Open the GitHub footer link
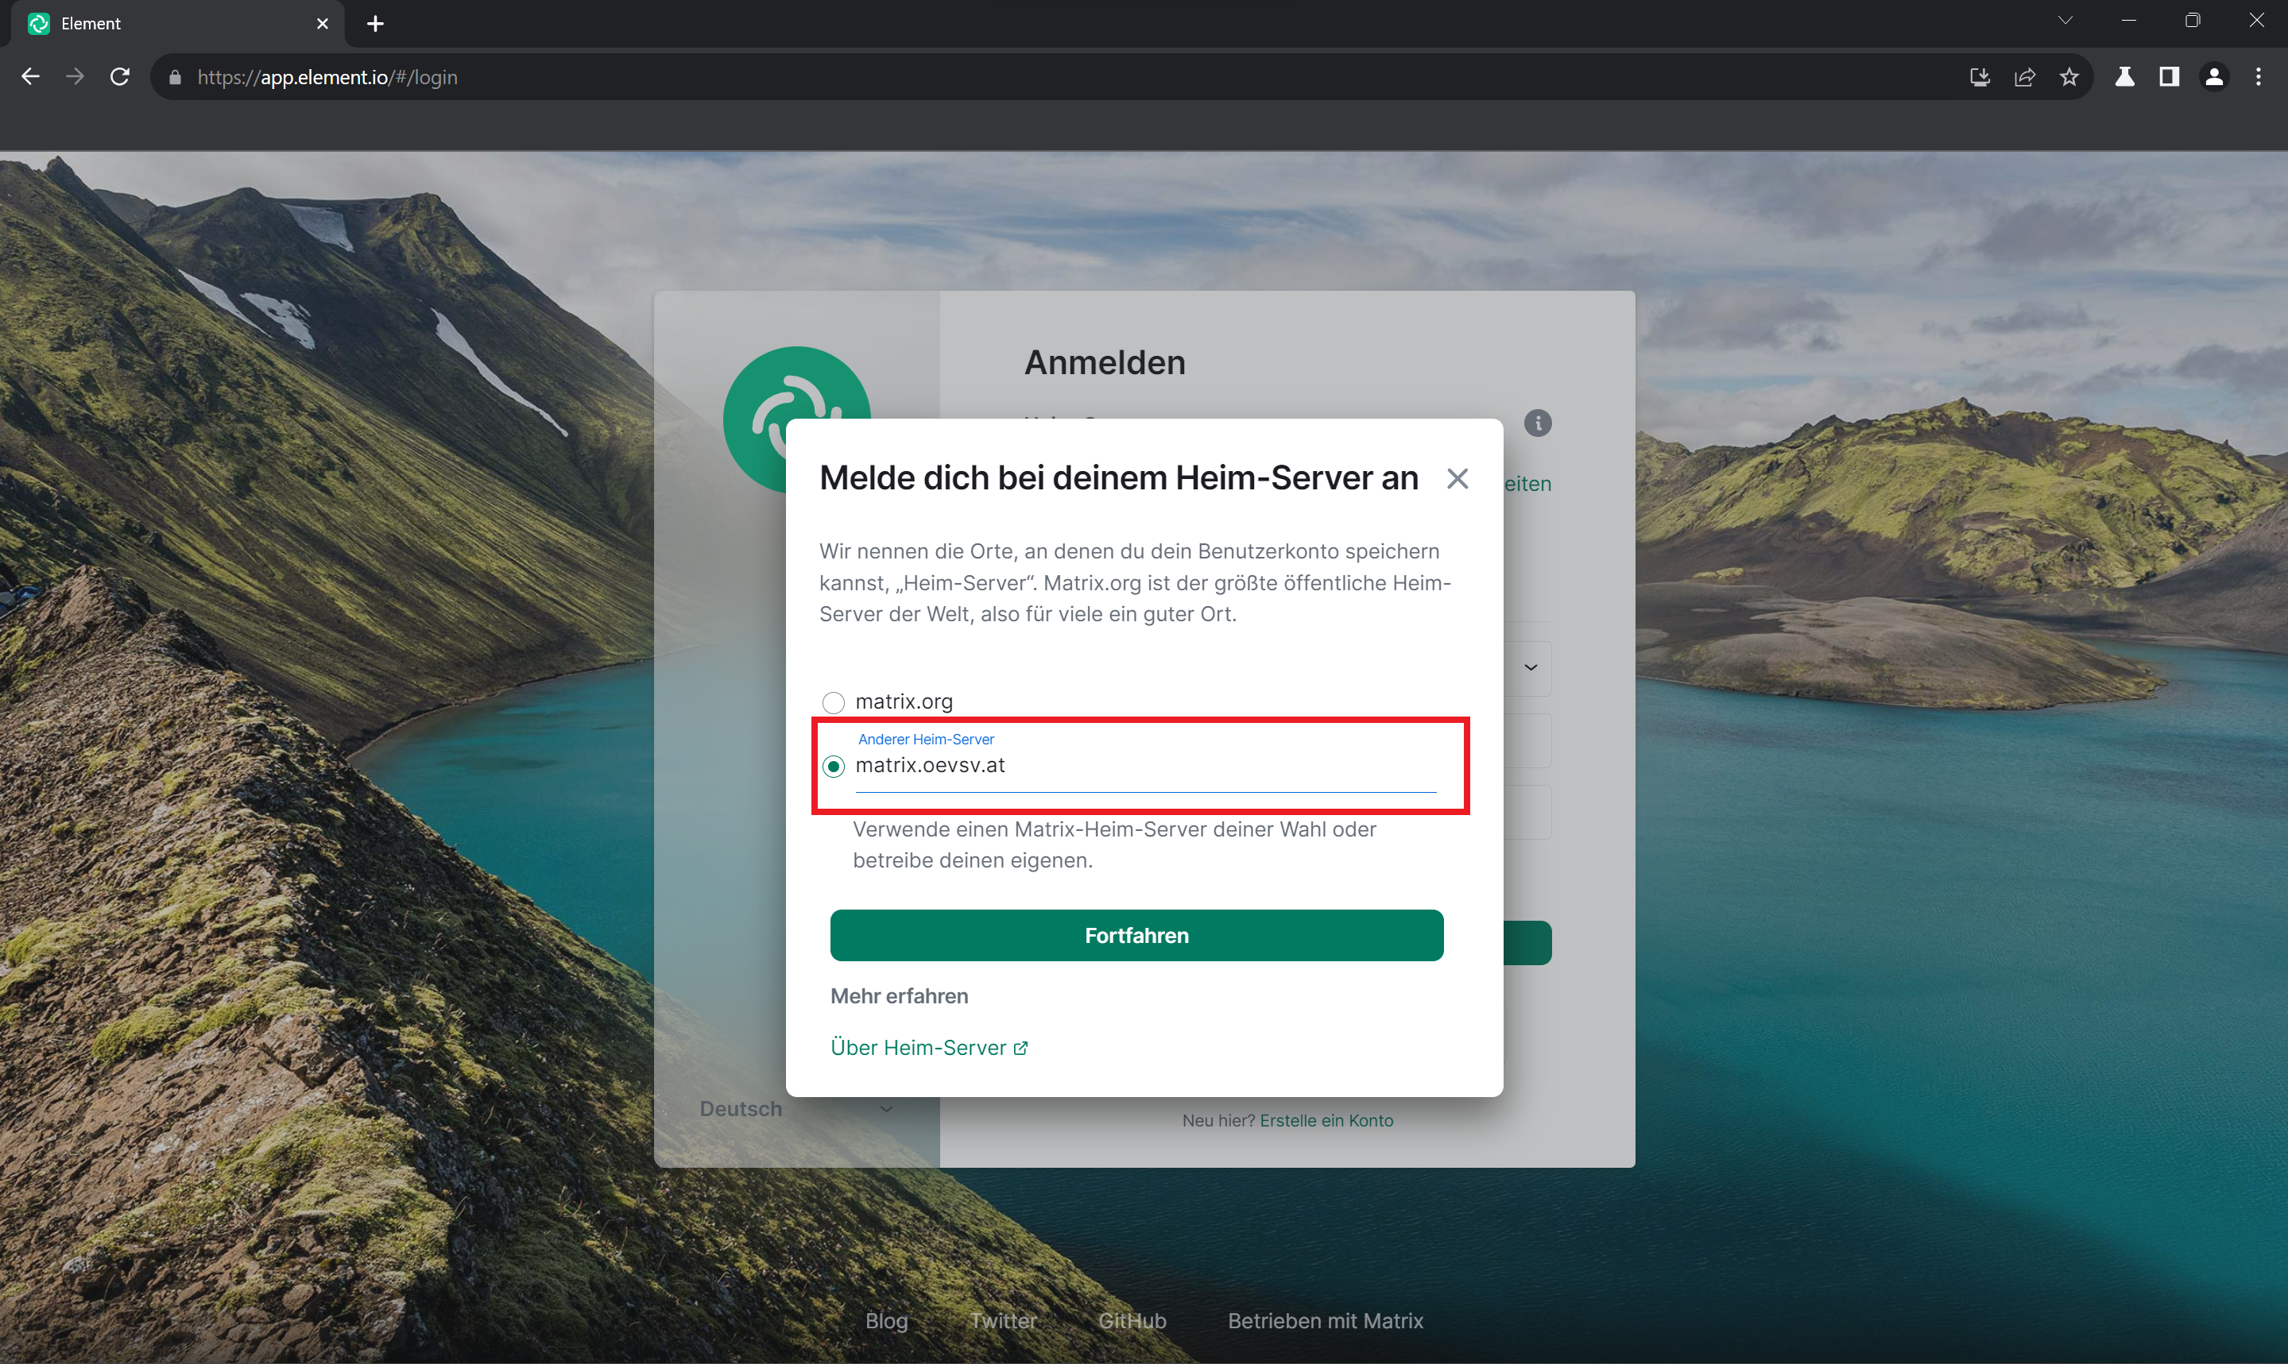This screenshot has width=2288, height=1364. coord(1132,1321)
